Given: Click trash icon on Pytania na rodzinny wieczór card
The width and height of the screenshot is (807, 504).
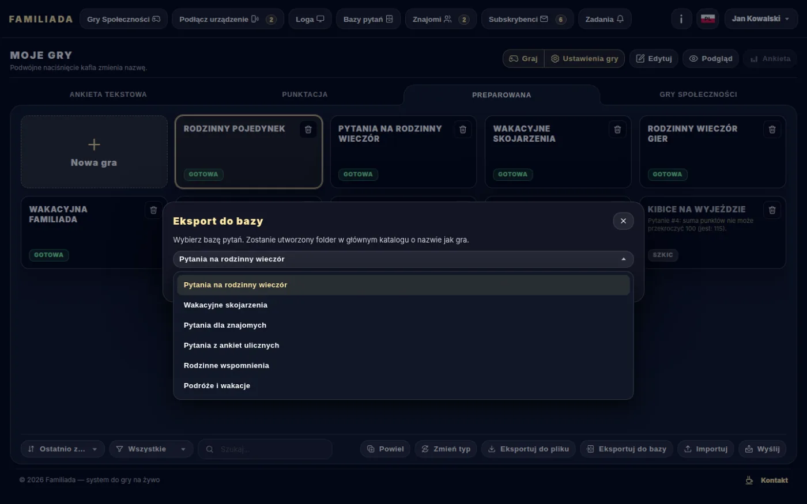Looking at the screenshot, I should pos(462,130).
